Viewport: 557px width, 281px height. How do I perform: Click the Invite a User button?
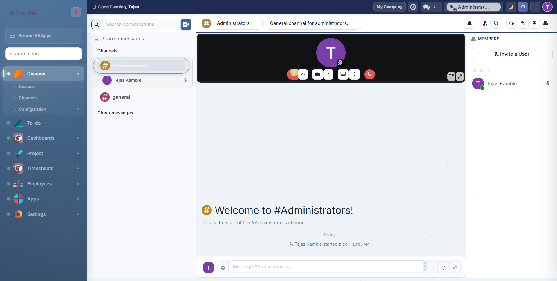(x=511, y=54)
